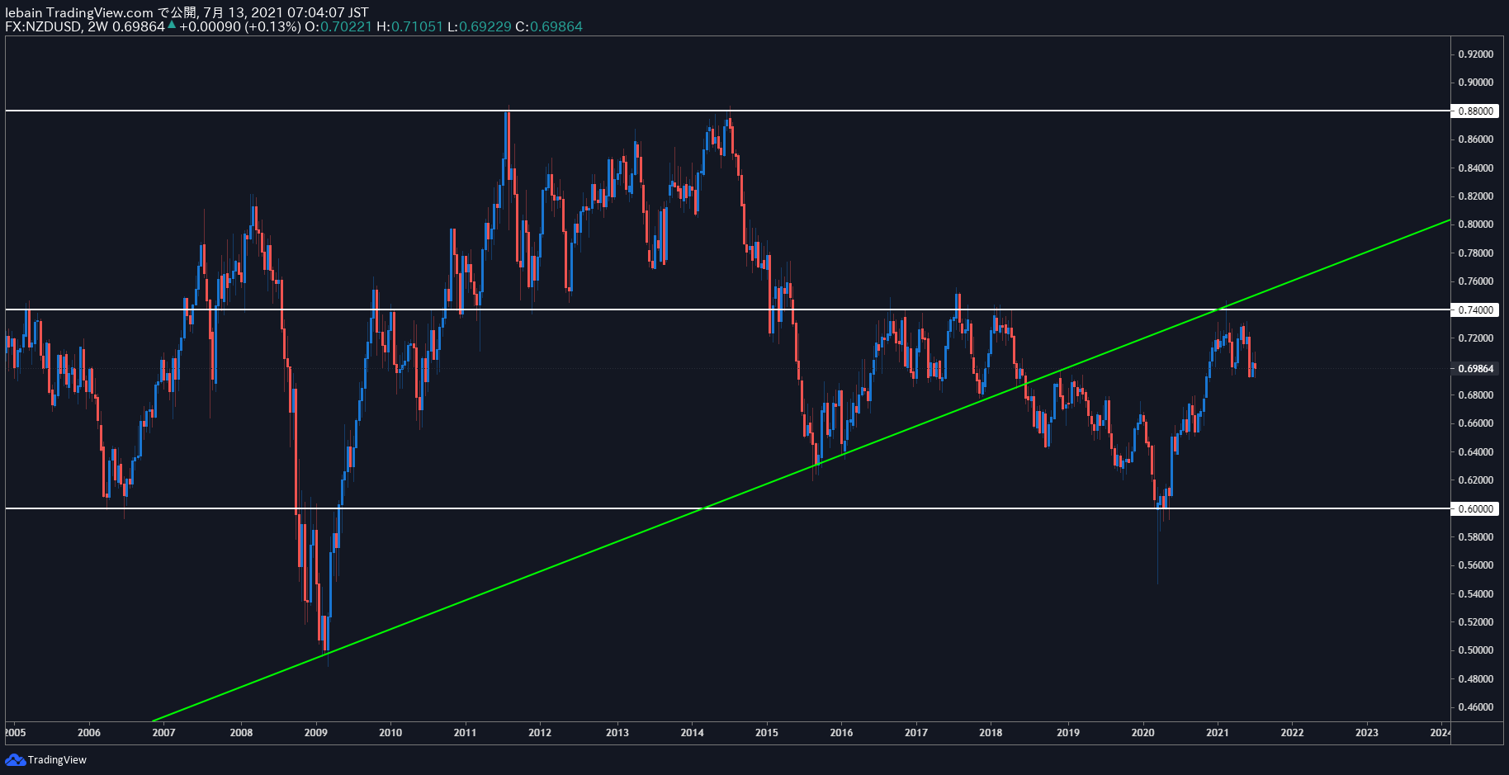Viewport: 1509px width, 775px height.
Task: Click the 0.92000 price scale label
Action: click(x=1475, y=54)
